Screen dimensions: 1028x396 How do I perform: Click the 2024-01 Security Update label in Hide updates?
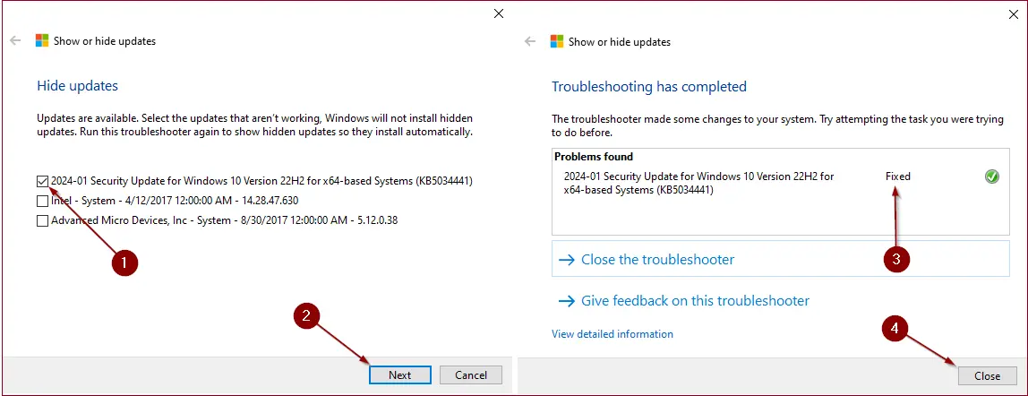[x=261, y=181]
